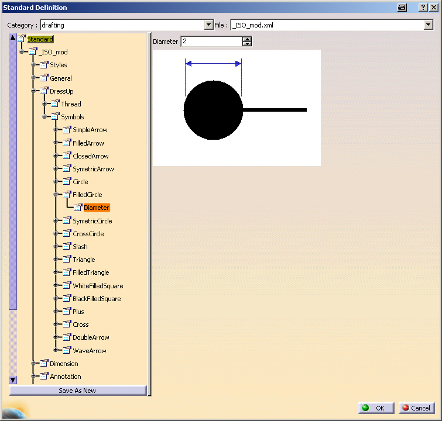Select the Dimension tree label

[x=64, y=364]
